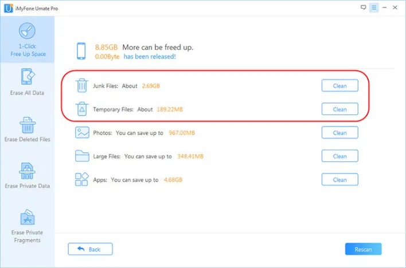The width and height of the screenshot is (406, 268).
Task: Click the 'has been released!' text
Action: pyautogui.click(x=150, y=57)
